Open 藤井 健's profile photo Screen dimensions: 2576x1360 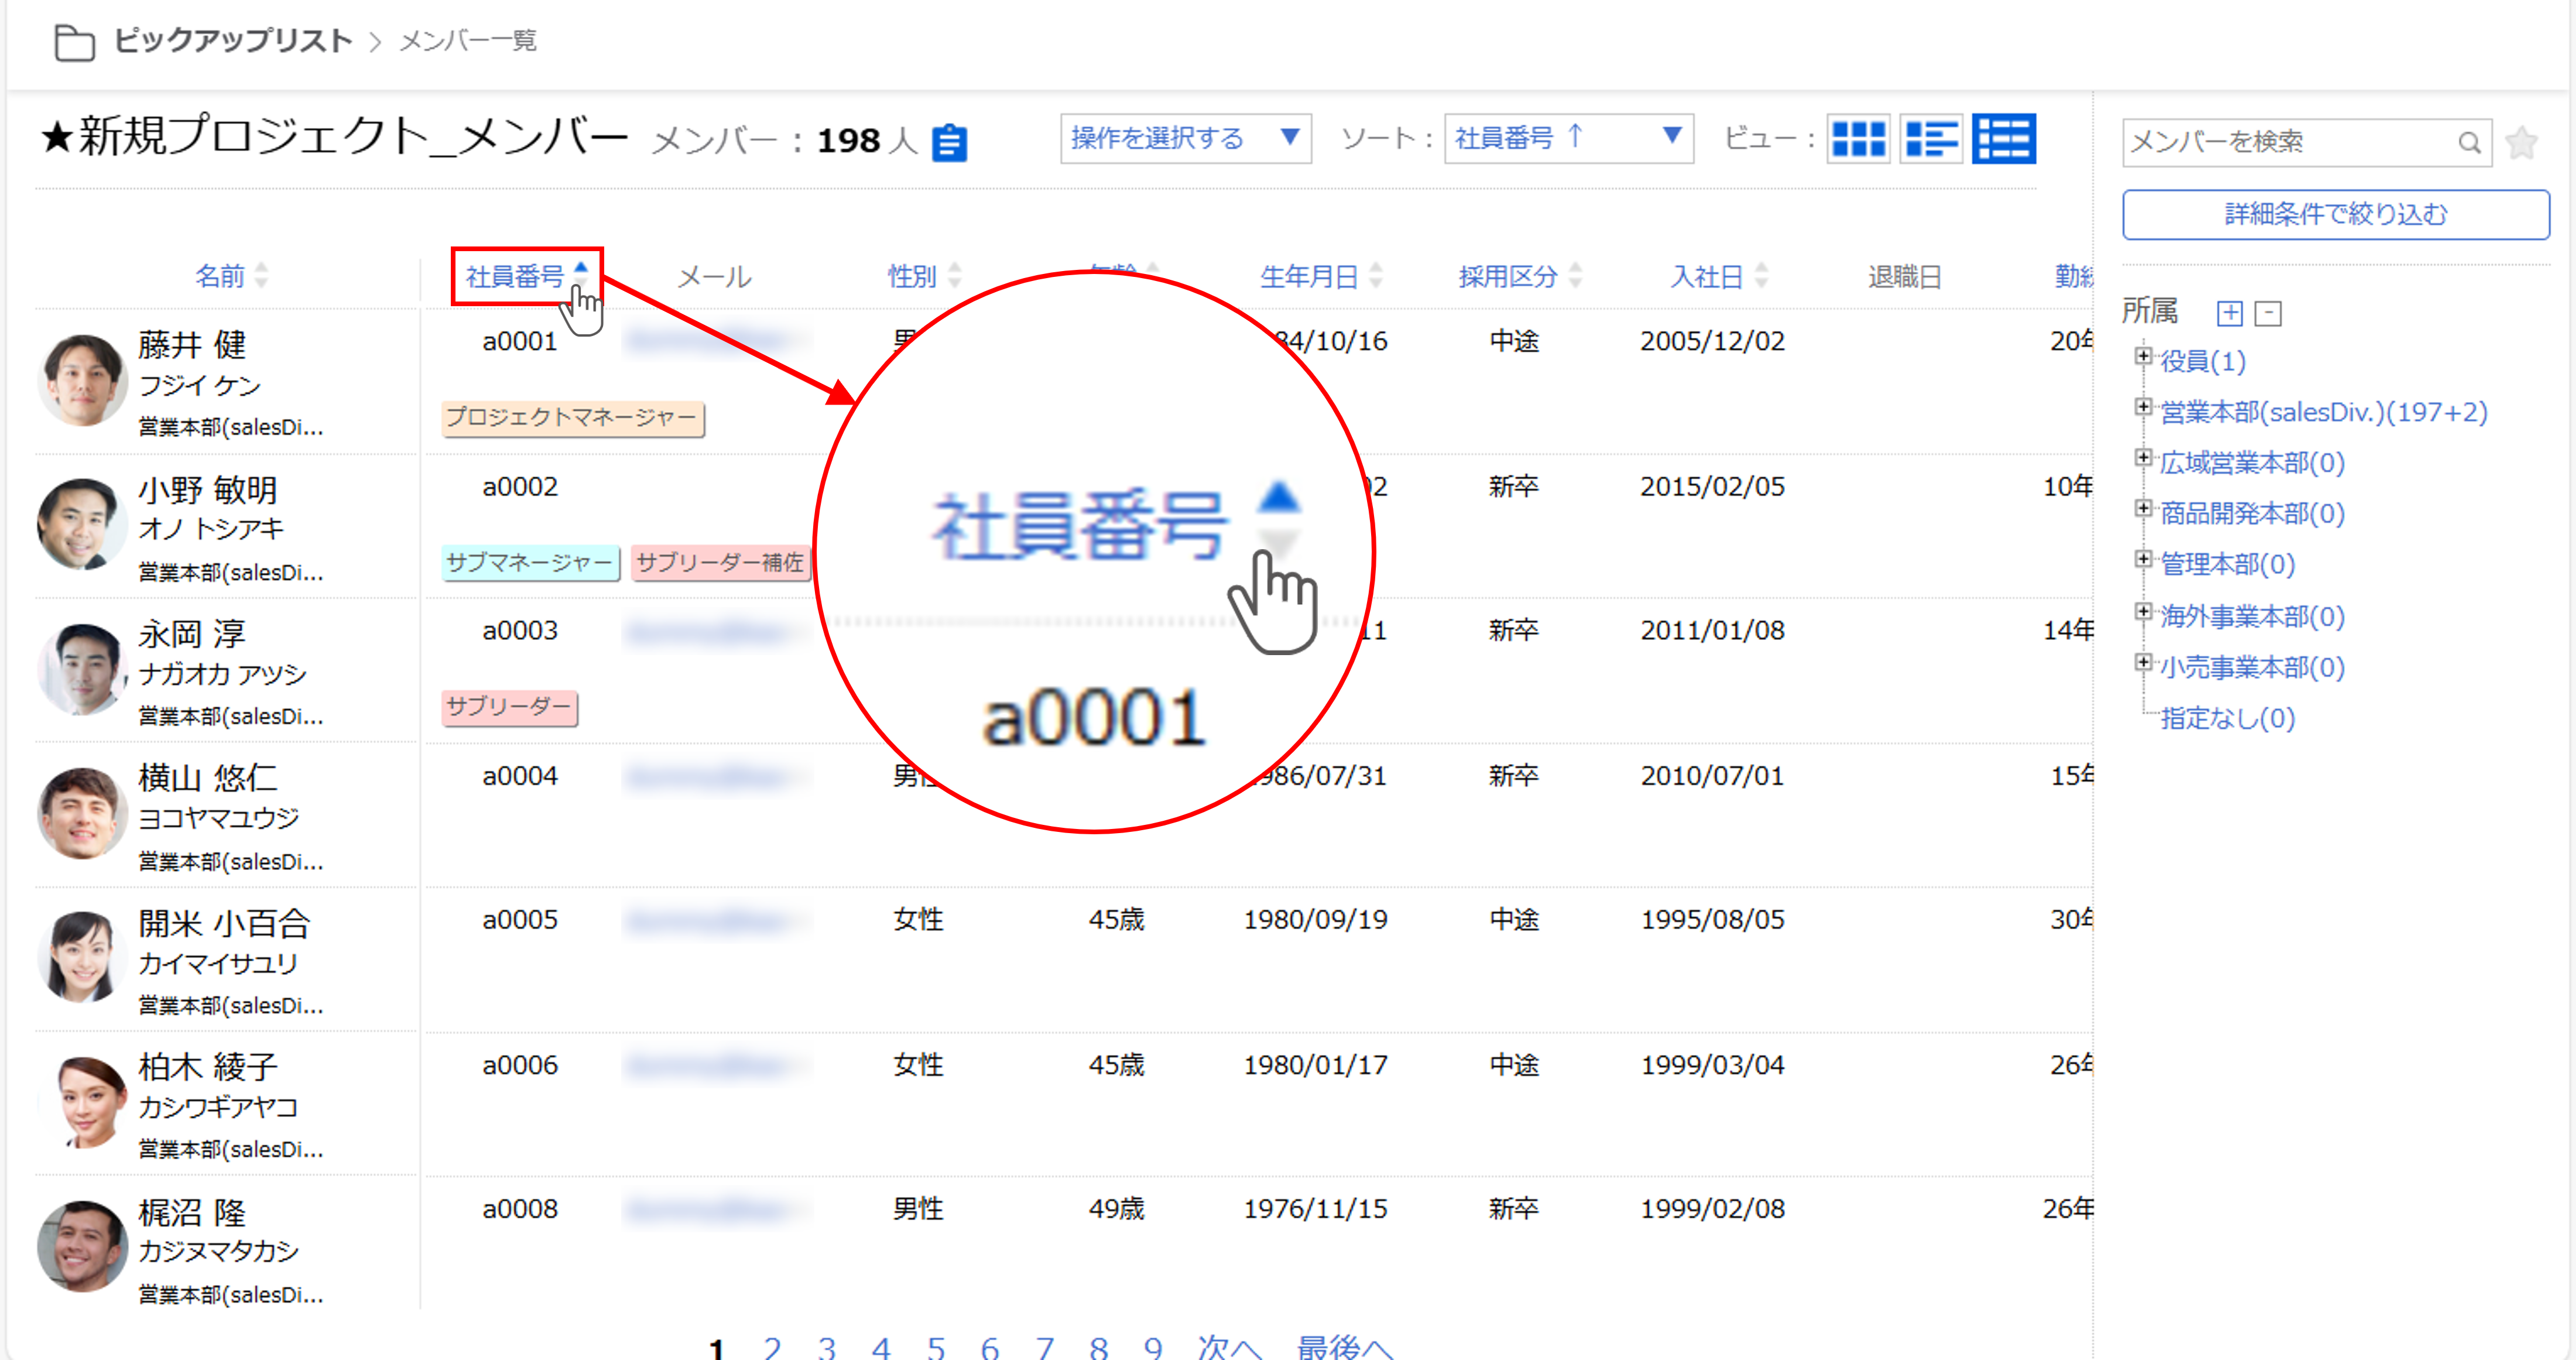[82, 380]
